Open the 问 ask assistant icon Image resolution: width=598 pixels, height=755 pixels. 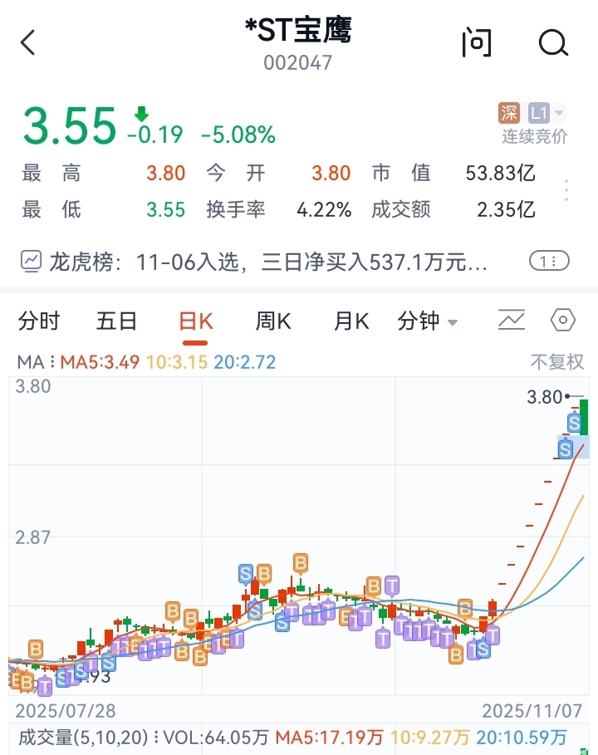pyautogui.click(x=477, y=42)
